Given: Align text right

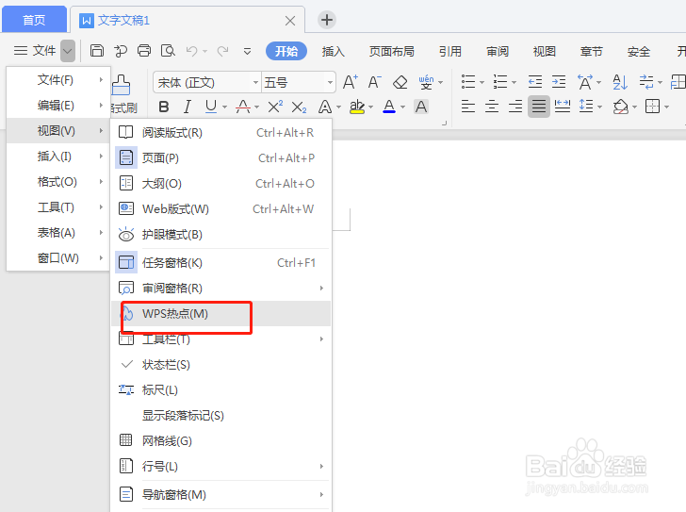Looking at the screenshot, I should 515,107.
